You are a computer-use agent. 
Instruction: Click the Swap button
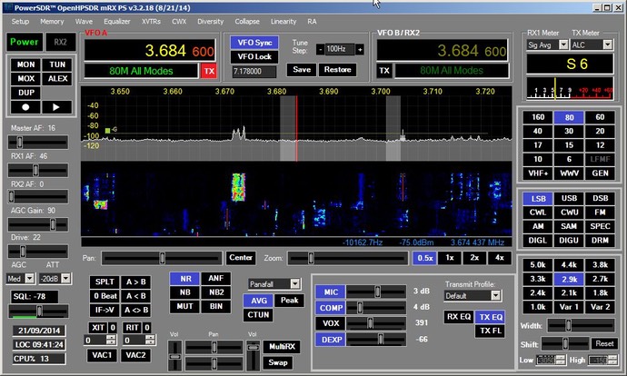click(x=277, y=362)
